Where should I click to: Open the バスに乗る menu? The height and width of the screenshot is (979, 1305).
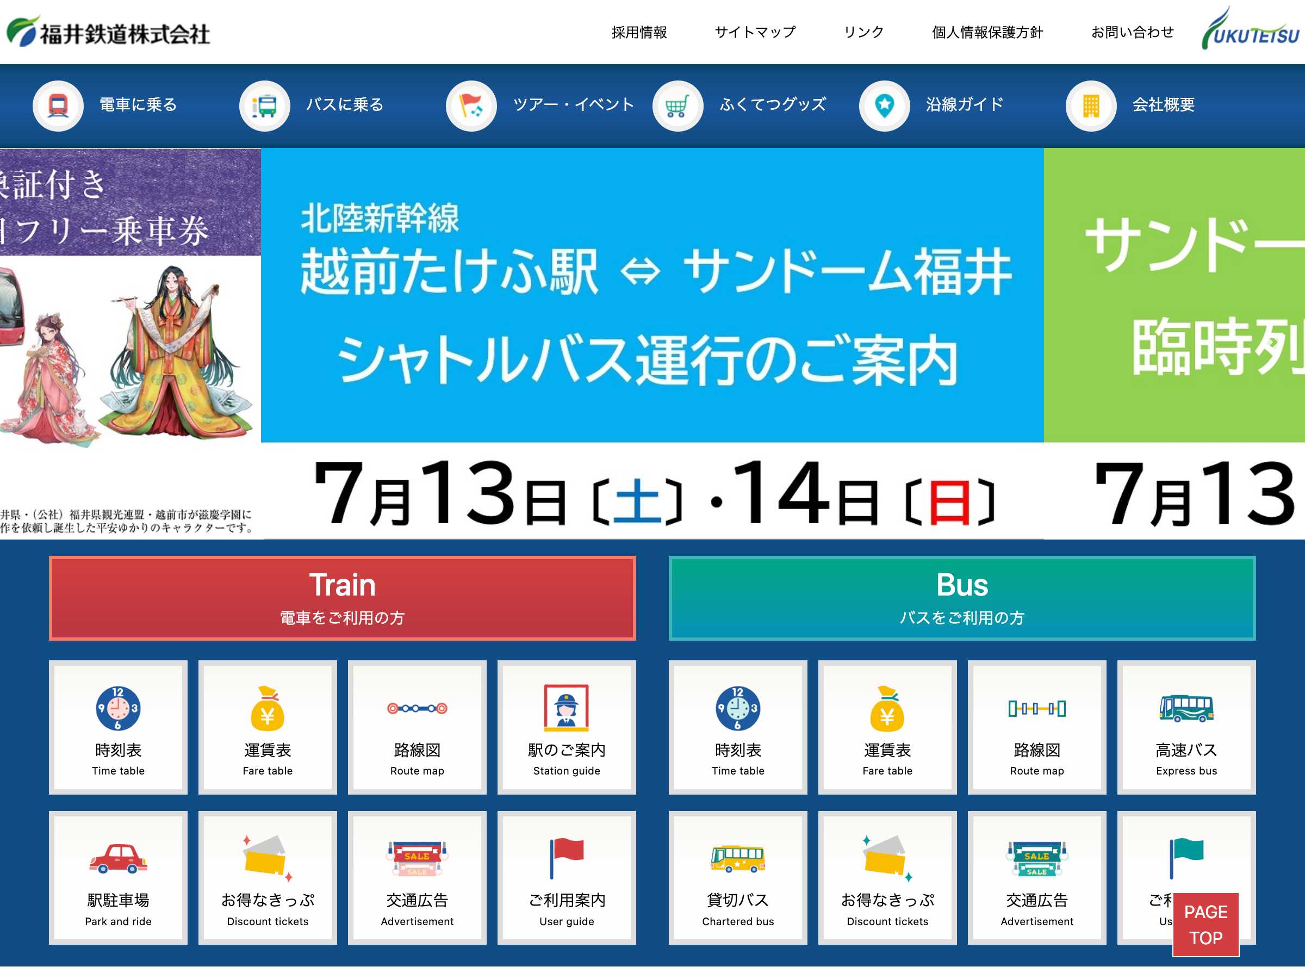pos(345,104)
